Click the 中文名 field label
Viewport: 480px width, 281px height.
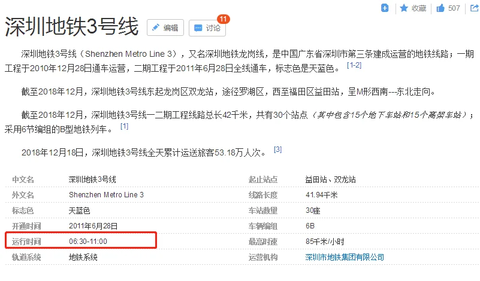point(23,179)
